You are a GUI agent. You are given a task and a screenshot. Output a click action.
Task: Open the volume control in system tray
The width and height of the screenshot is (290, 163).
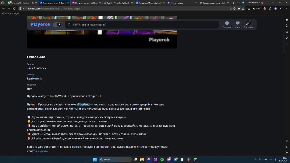275,160
